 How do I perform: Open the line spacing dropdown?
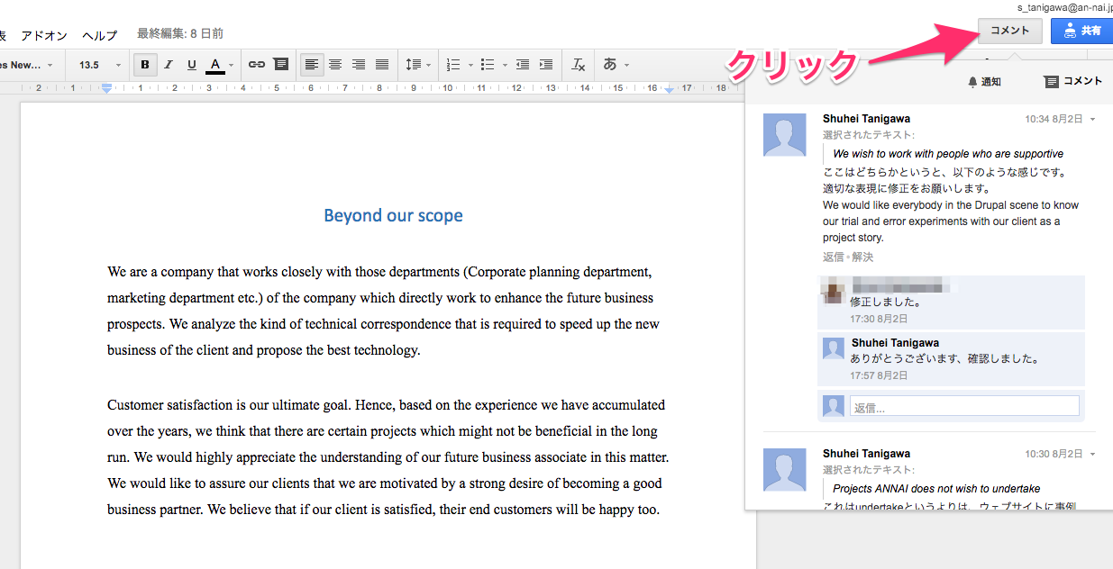click(x=418, y=65)
